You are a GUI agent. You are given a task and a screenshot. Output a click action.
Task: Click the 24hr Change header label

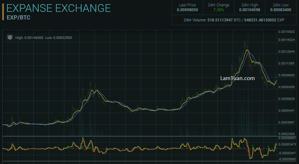219,5
